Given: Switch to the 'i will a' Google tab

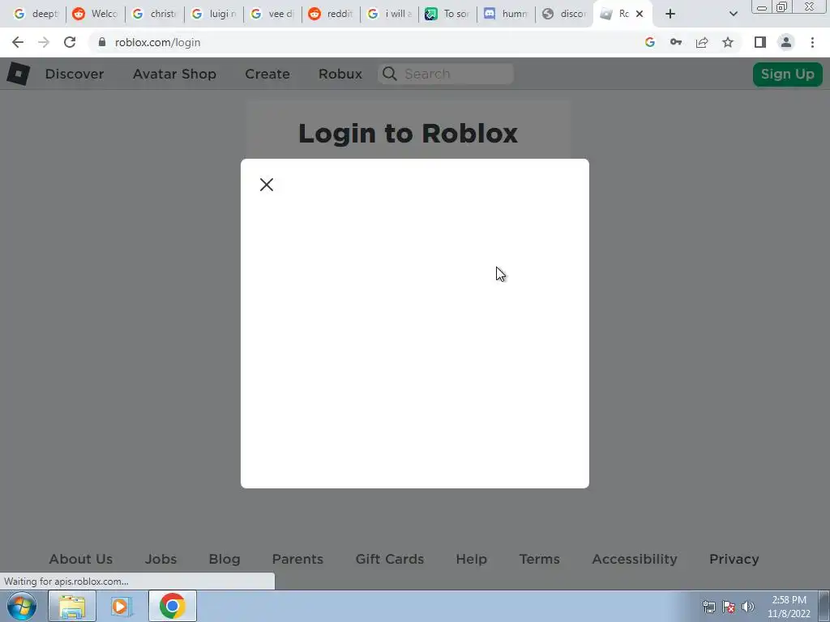Looking at the screenshot, I should (x=390, y=14).
